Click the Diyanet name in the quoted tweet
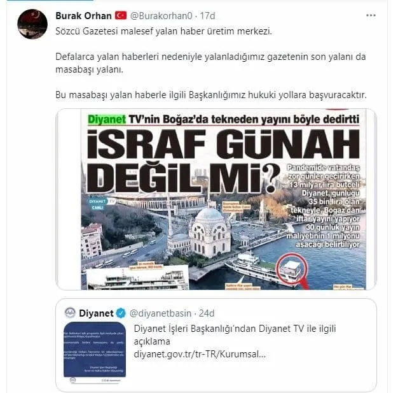Viewport: 398px width, 393px height. pos(96,313)
